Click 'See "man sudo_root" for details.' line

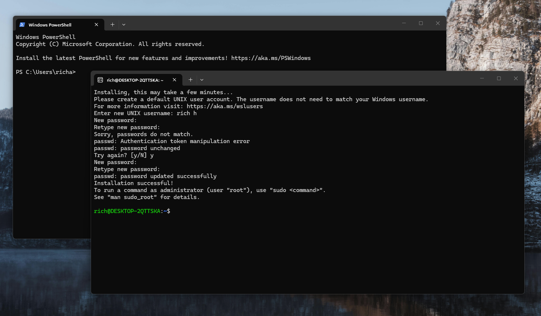point(147,197)
